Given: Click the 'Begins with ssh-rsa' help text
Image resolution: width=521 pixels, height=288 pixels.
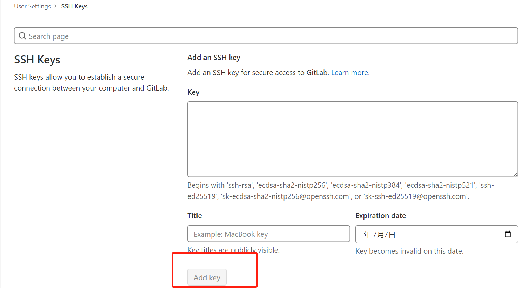Looking at the screenshot, I should (x=341, y=191).
